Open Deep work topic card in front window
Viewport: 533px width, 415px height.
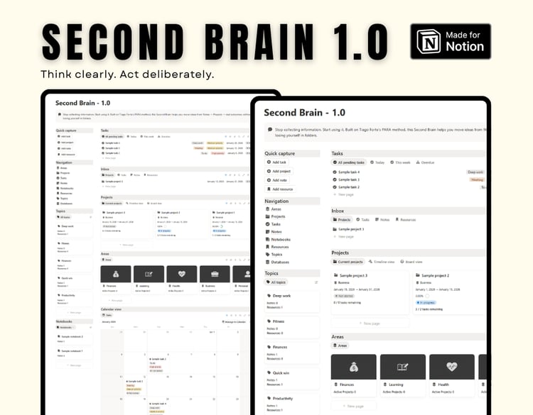click(x=292, y=301)
